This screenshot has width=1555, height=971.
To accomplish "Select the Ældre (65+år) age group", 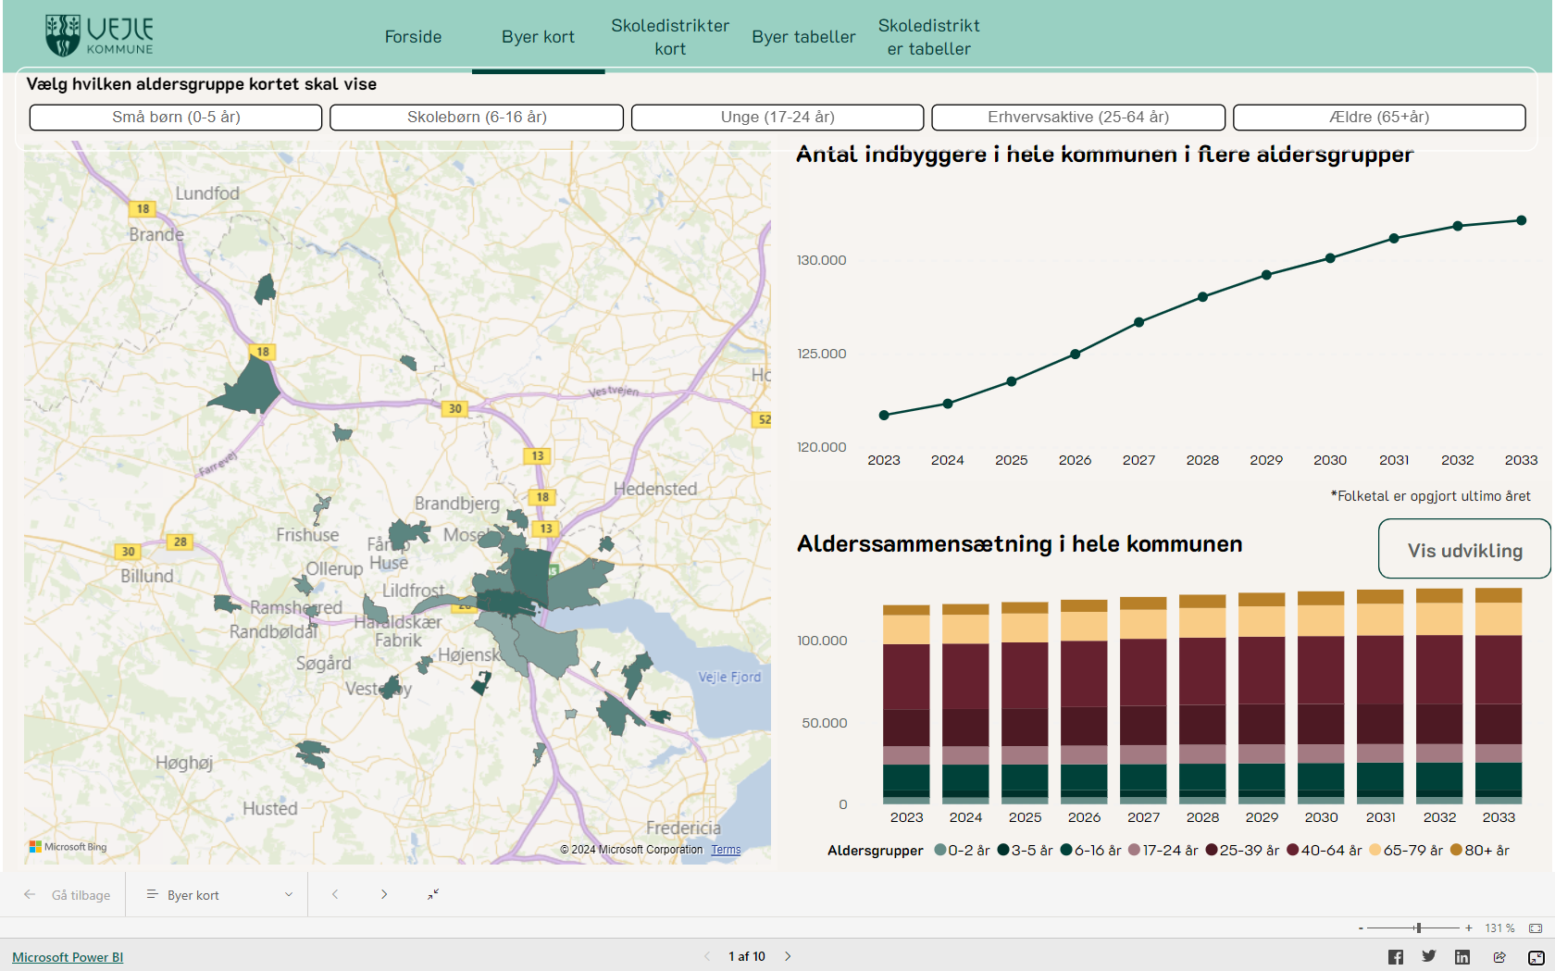I will (1379, 118).
